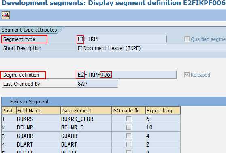Select the BELNR field name cell
The height and width of the screenshot is (153, 226).
[x=38, y=127]
